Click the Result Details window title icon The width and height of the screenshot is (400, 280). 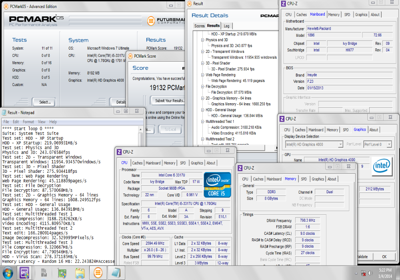(190, 4)
